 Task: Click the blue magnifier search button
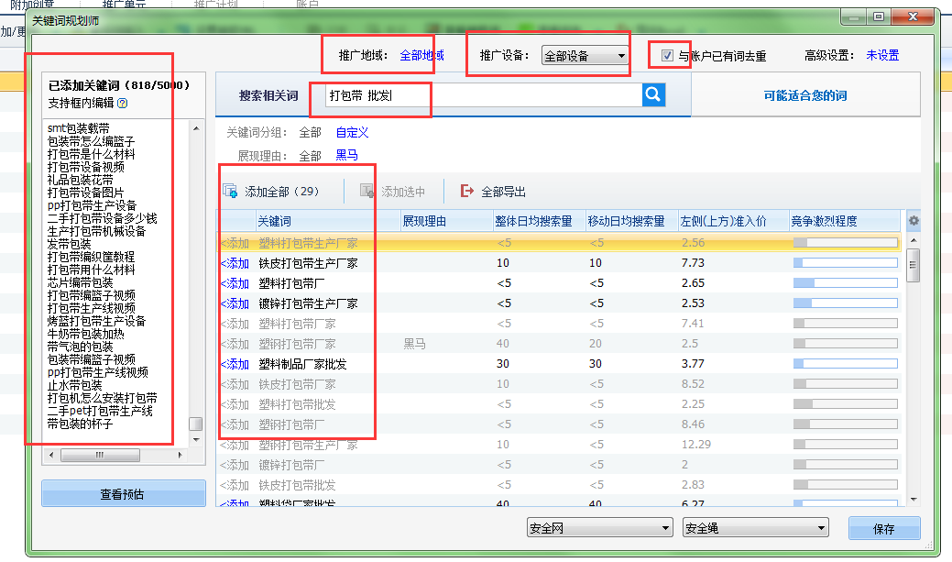coord(653,94)
